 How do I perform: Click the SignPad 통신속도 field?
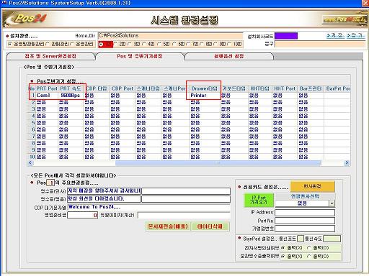point(332,239)
